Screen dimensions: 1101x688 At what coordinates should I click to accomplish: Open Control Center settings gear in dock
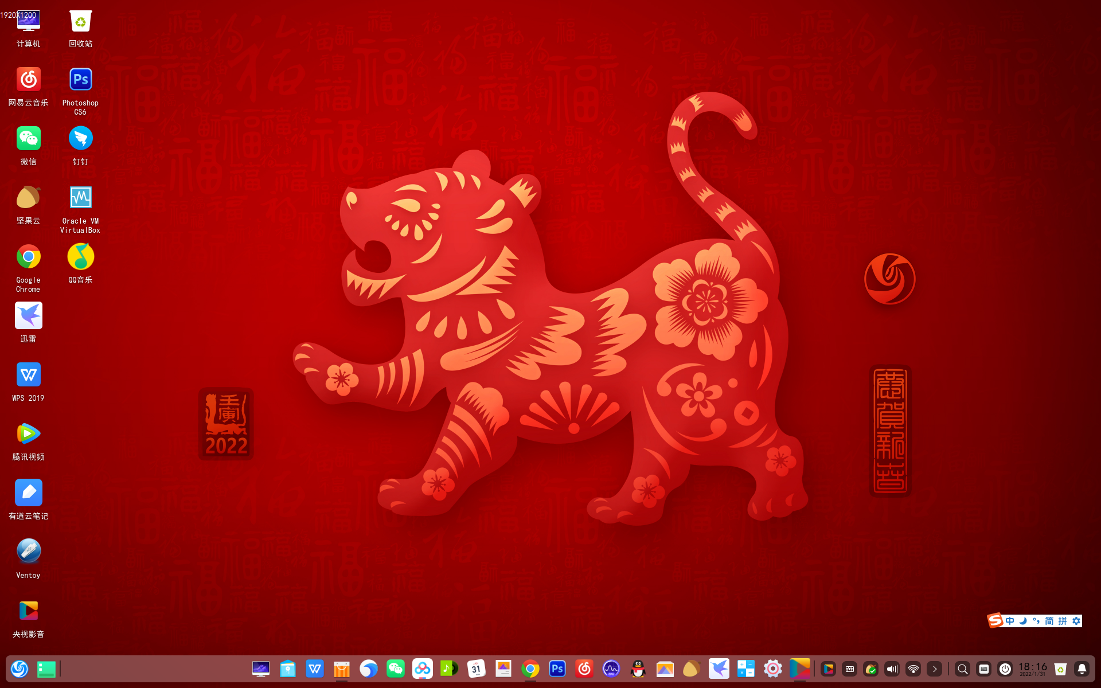coord(772,669)
